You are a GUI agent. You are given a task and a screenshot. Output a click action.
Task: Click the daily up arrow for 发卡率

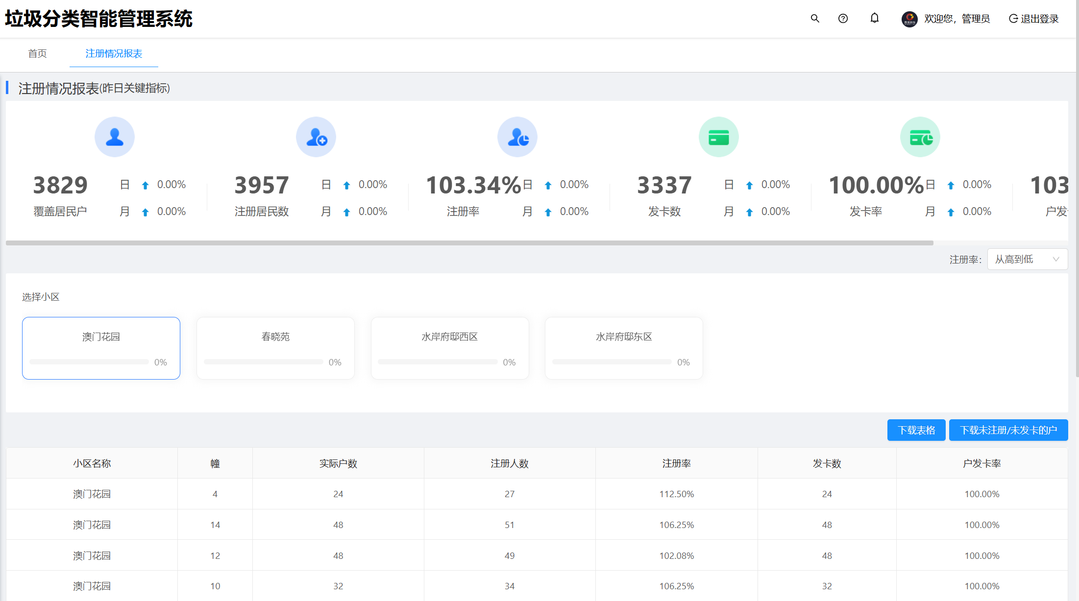click(x=951, y=185)
